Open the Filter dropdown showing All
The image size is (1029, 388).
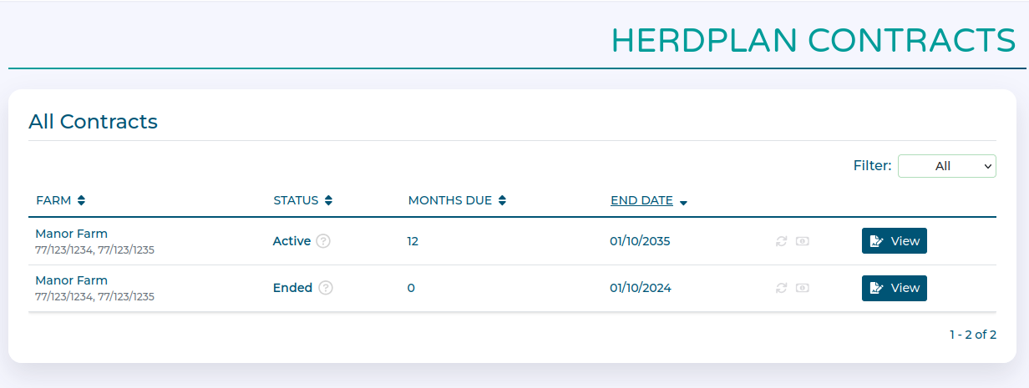tap(946, 166)
